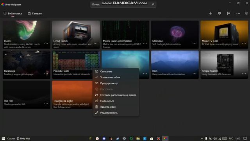
Task: Open File Explorer from taskbar
Action: [x=138, y=139]
